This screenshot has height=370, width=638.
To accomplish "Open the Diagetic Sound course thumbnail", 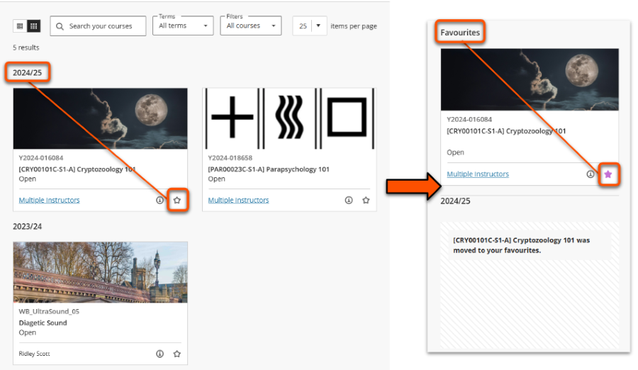I will 100,272.
